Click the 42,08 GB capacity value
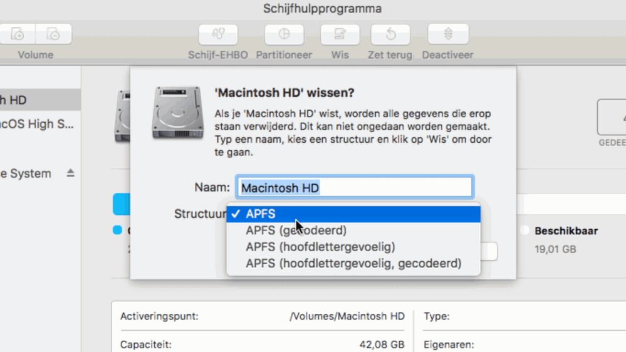Image resolution: width=626 pixels, height=352 pixels. pyautogui.click(x=382, y=344)
